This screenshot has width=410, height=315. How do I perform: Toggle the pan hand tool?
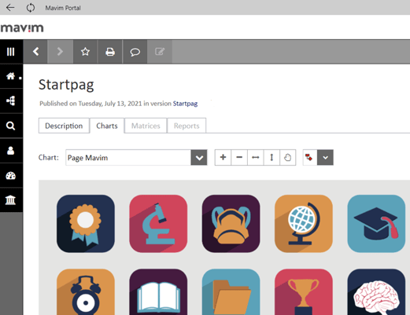[x=288, y=157]
